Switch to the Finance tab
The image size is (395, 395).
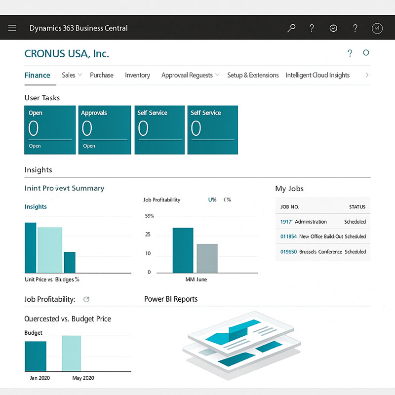pyautogui.click(x=38, y=75)
